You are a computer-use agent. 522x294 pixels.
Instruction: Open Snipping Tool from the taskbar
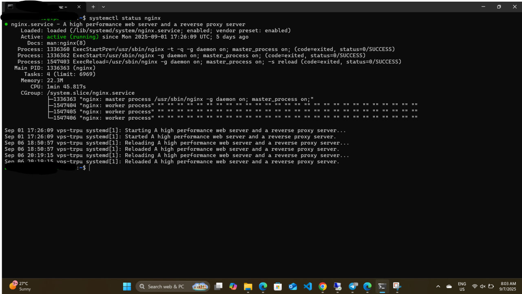(397, 286)
